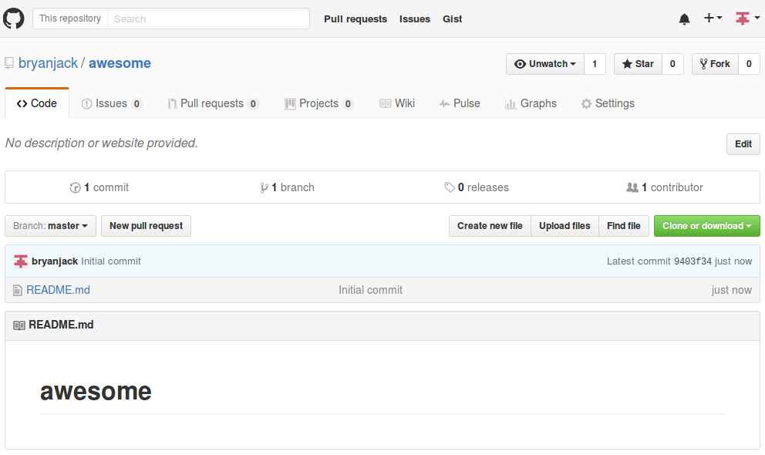View the 1 branch link
765x455 pixels.
[x=288, y=187]
